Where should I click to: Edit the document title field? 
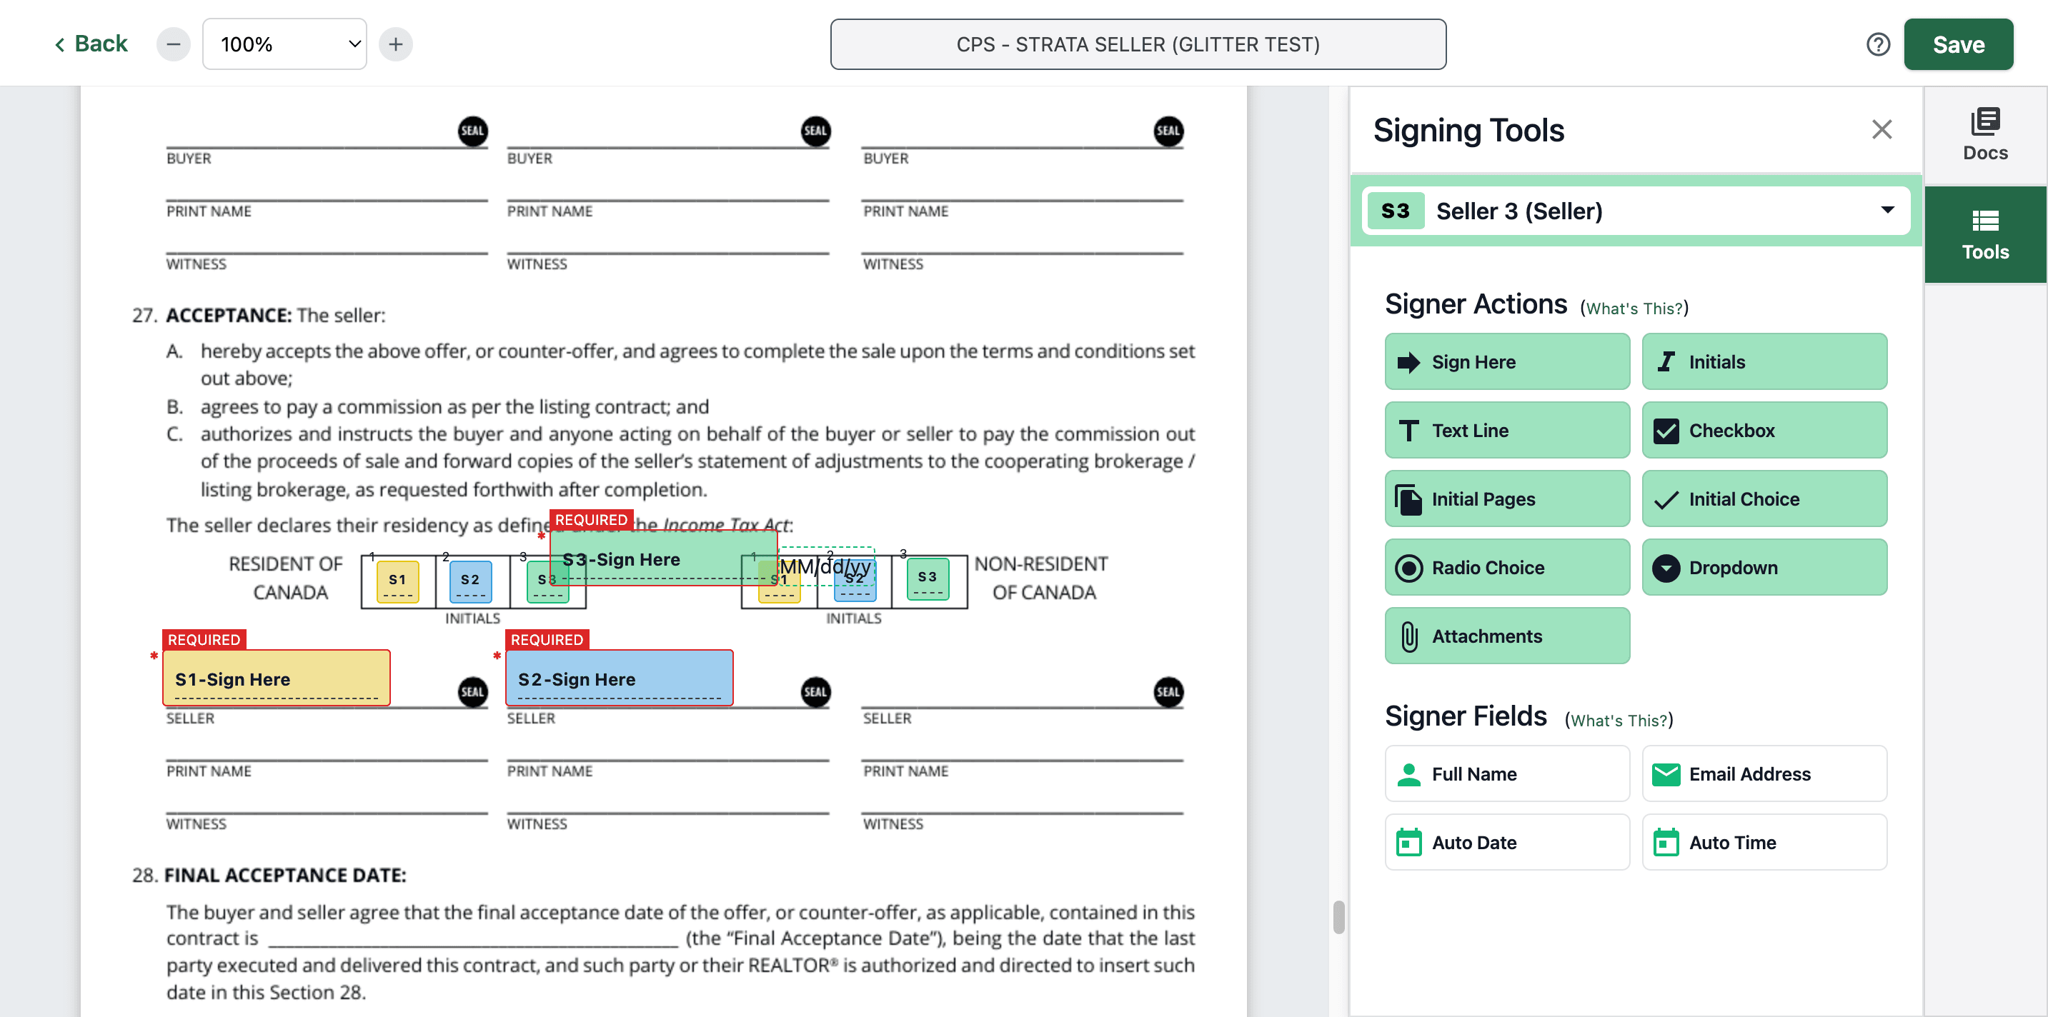[1138, 44]
